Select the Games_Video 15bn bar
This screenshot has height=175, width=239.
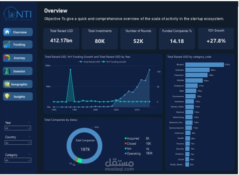pos(189,107)
